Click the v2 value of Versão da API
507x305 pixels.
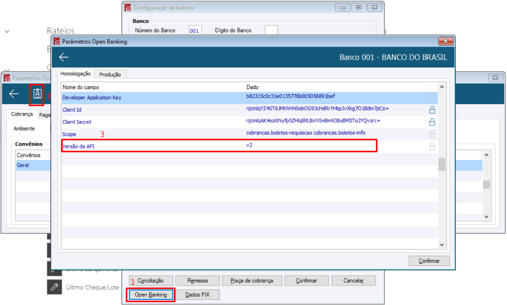[x=249, y=145]
